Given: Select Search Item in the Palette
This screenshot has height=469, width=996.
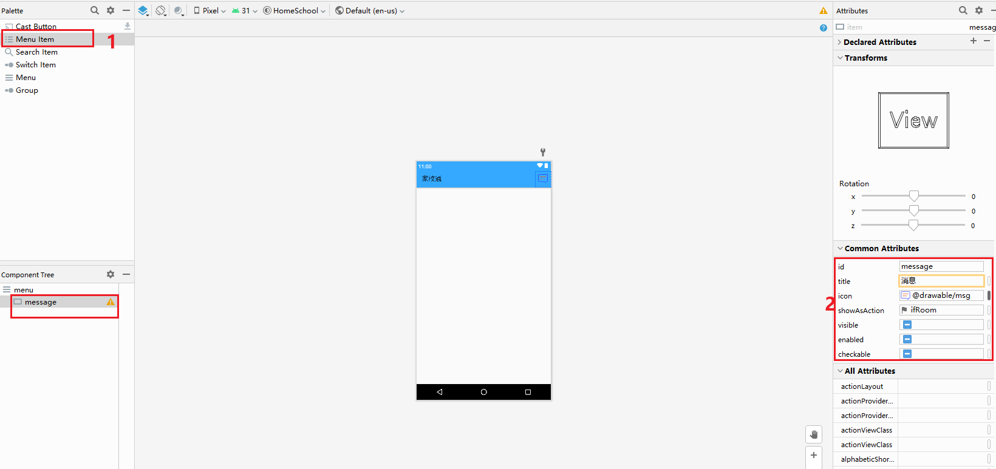Looking at the screenshot, I should click(36, 52).
